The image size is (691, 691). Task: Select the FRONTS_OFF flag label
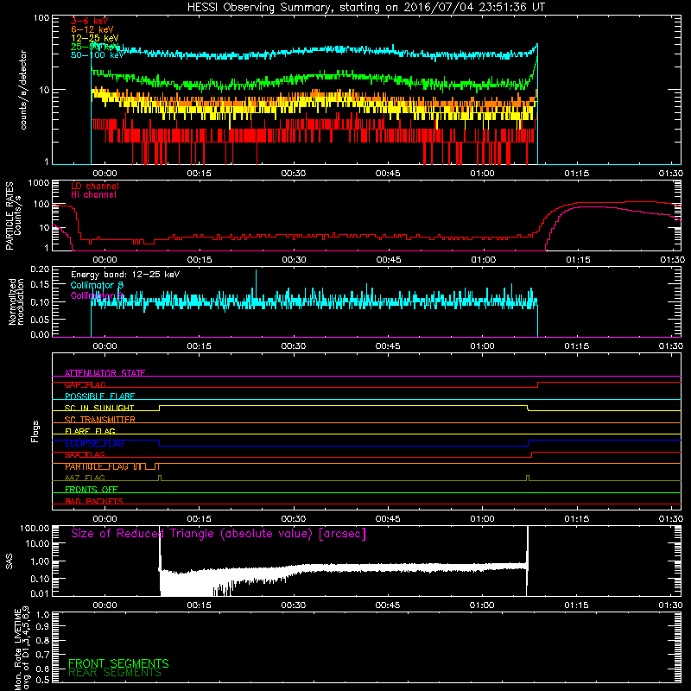[92, 489]
